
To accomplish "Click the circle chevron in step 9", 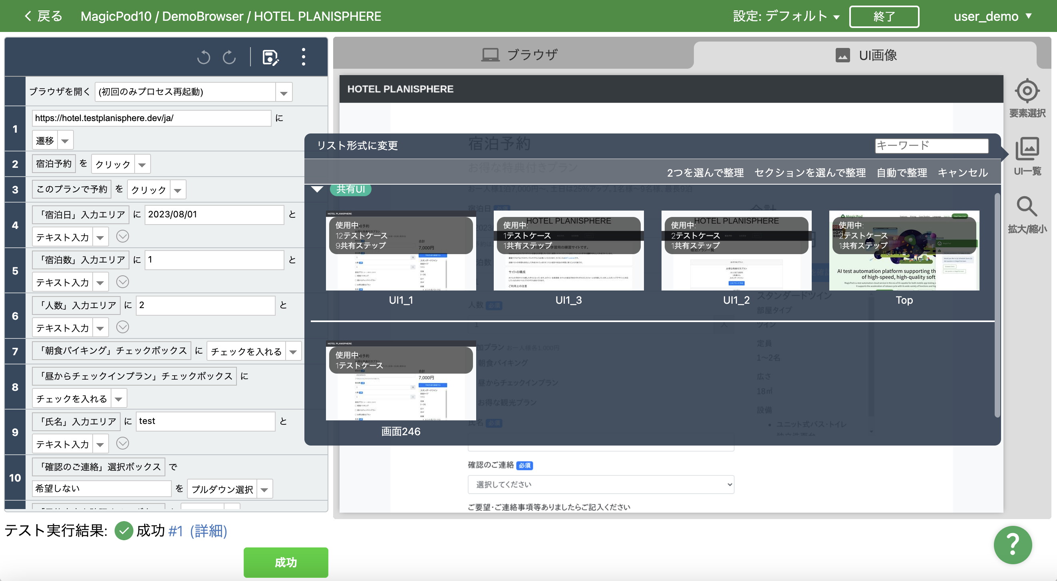I will click(123, 443).
